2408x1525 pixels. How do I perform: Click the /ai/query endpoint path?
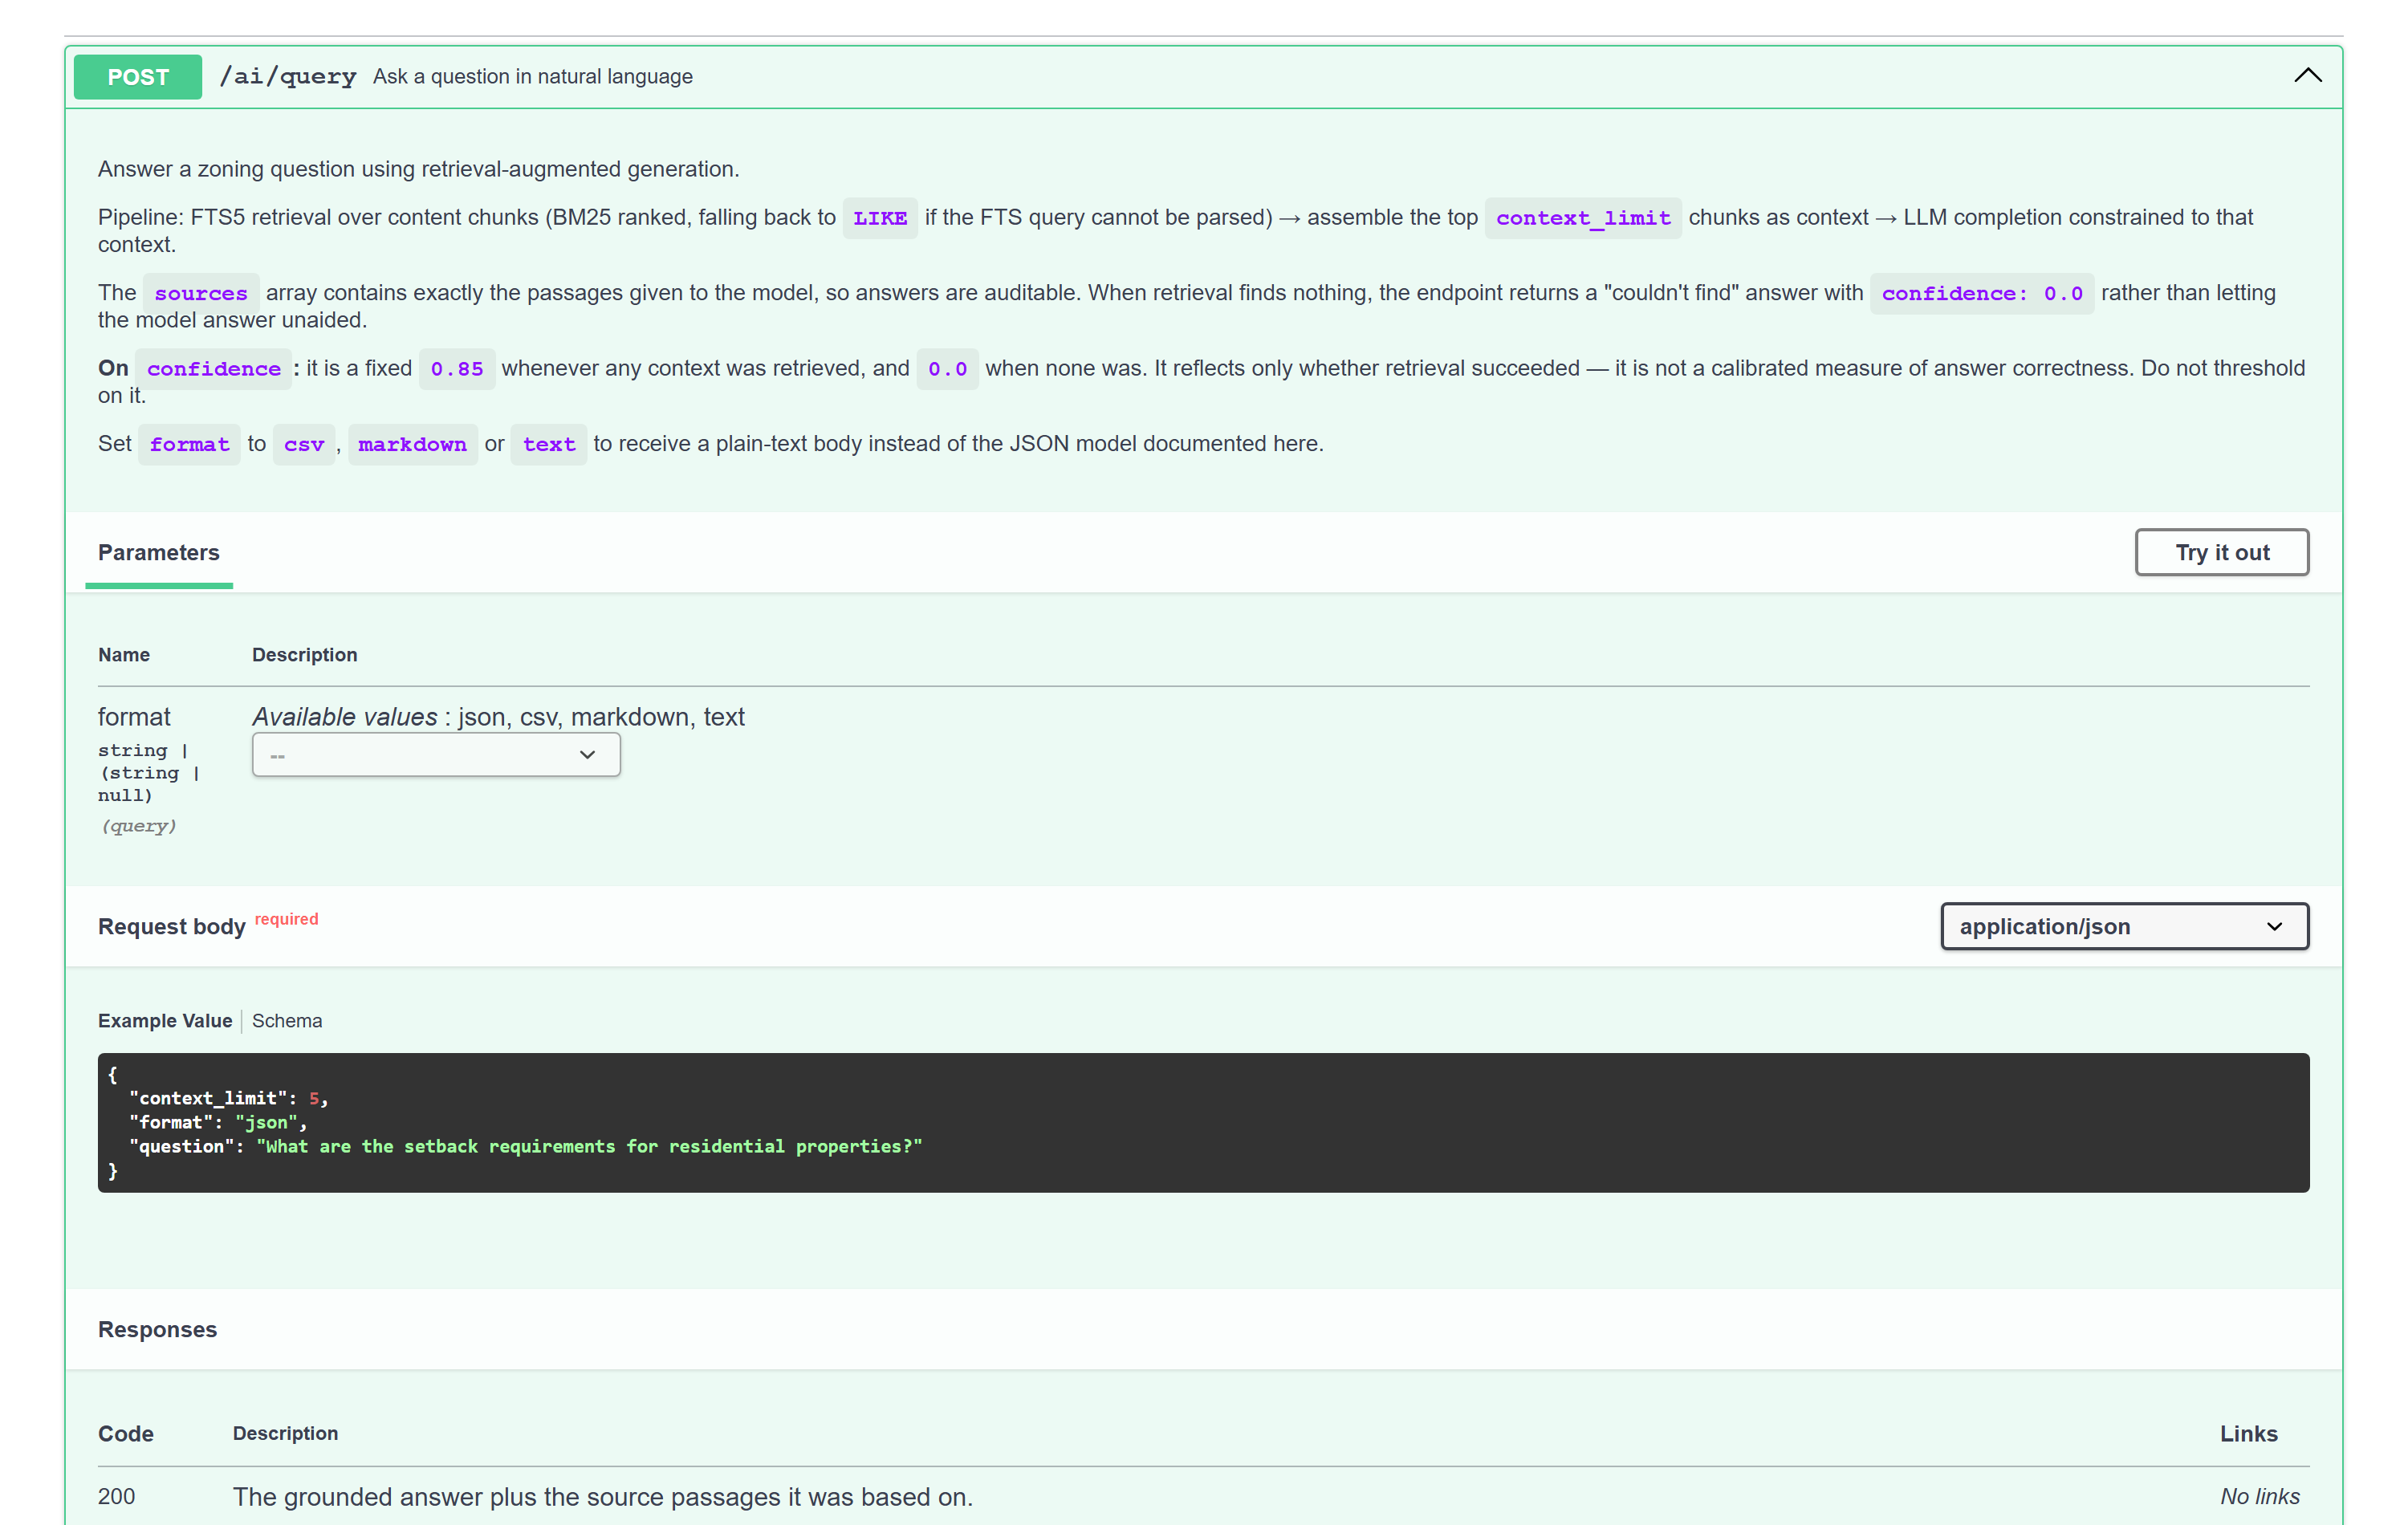point(288,77)
